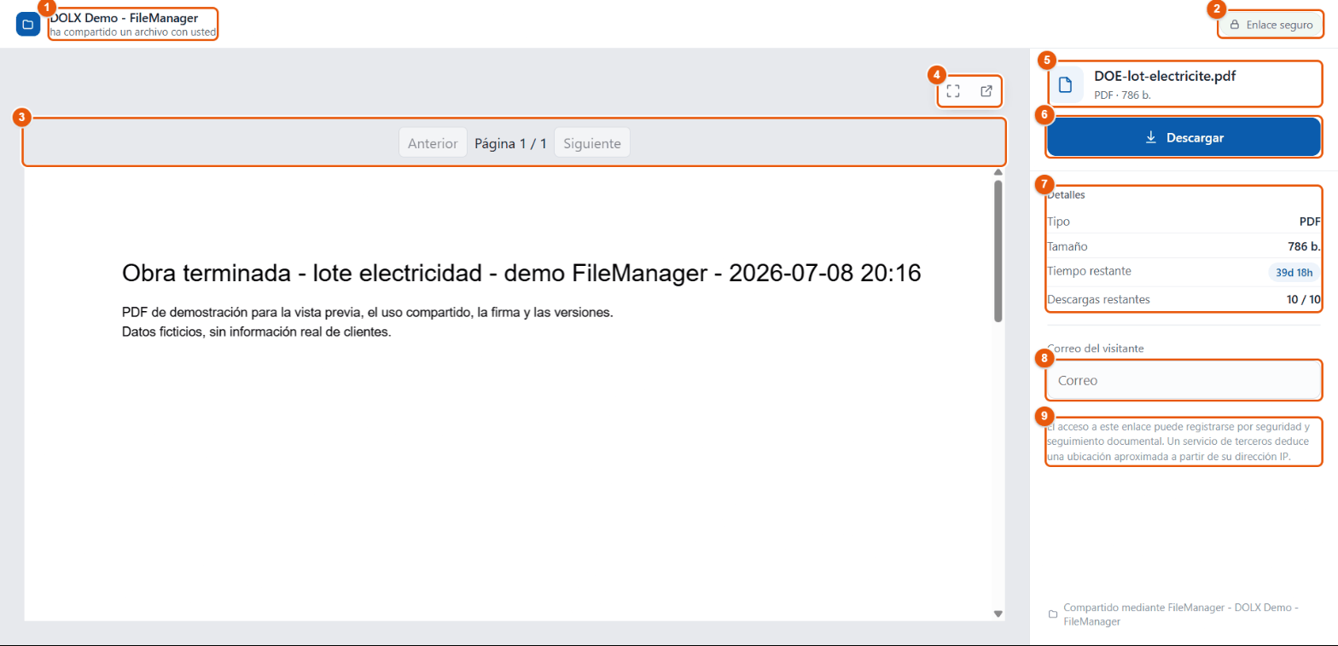Go to the Siguiente page

point(592,142)
